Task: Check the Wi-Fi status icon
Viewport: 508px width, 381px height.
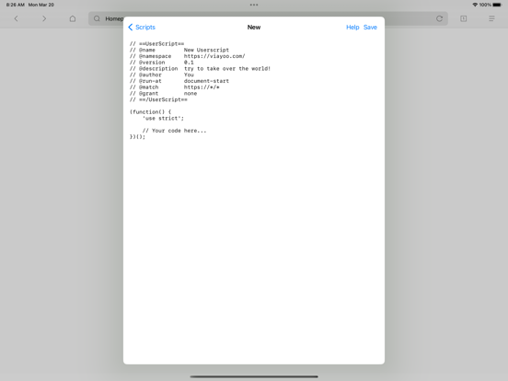Action: (x=475, y=5)
